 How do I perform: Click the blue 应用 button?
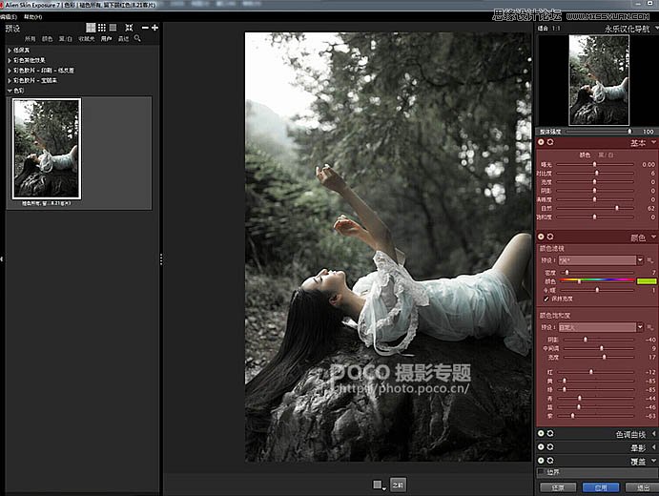601,487
